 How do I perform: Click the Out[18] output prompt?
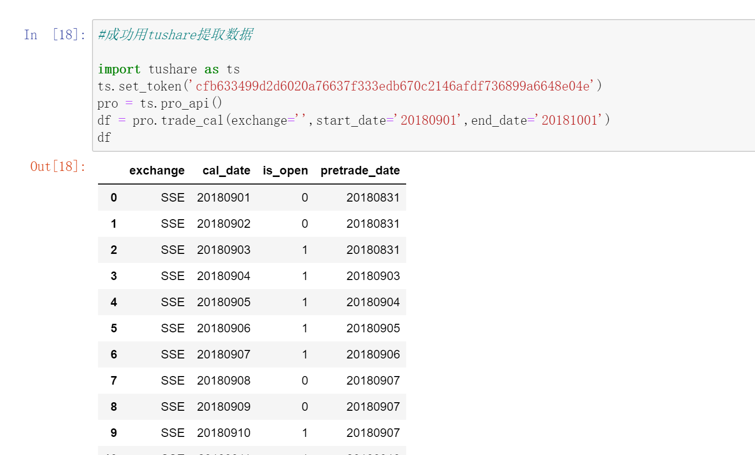point(58,166)
